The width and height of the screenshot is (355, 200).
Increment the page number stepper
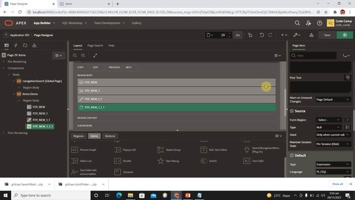coord(229,33)
